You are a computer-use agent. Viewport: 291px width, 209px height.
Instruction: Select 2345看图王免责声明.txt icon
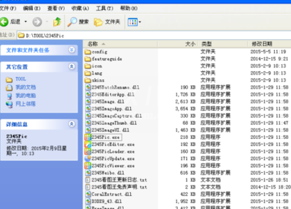pyautogui.click(x=88, y=187)
